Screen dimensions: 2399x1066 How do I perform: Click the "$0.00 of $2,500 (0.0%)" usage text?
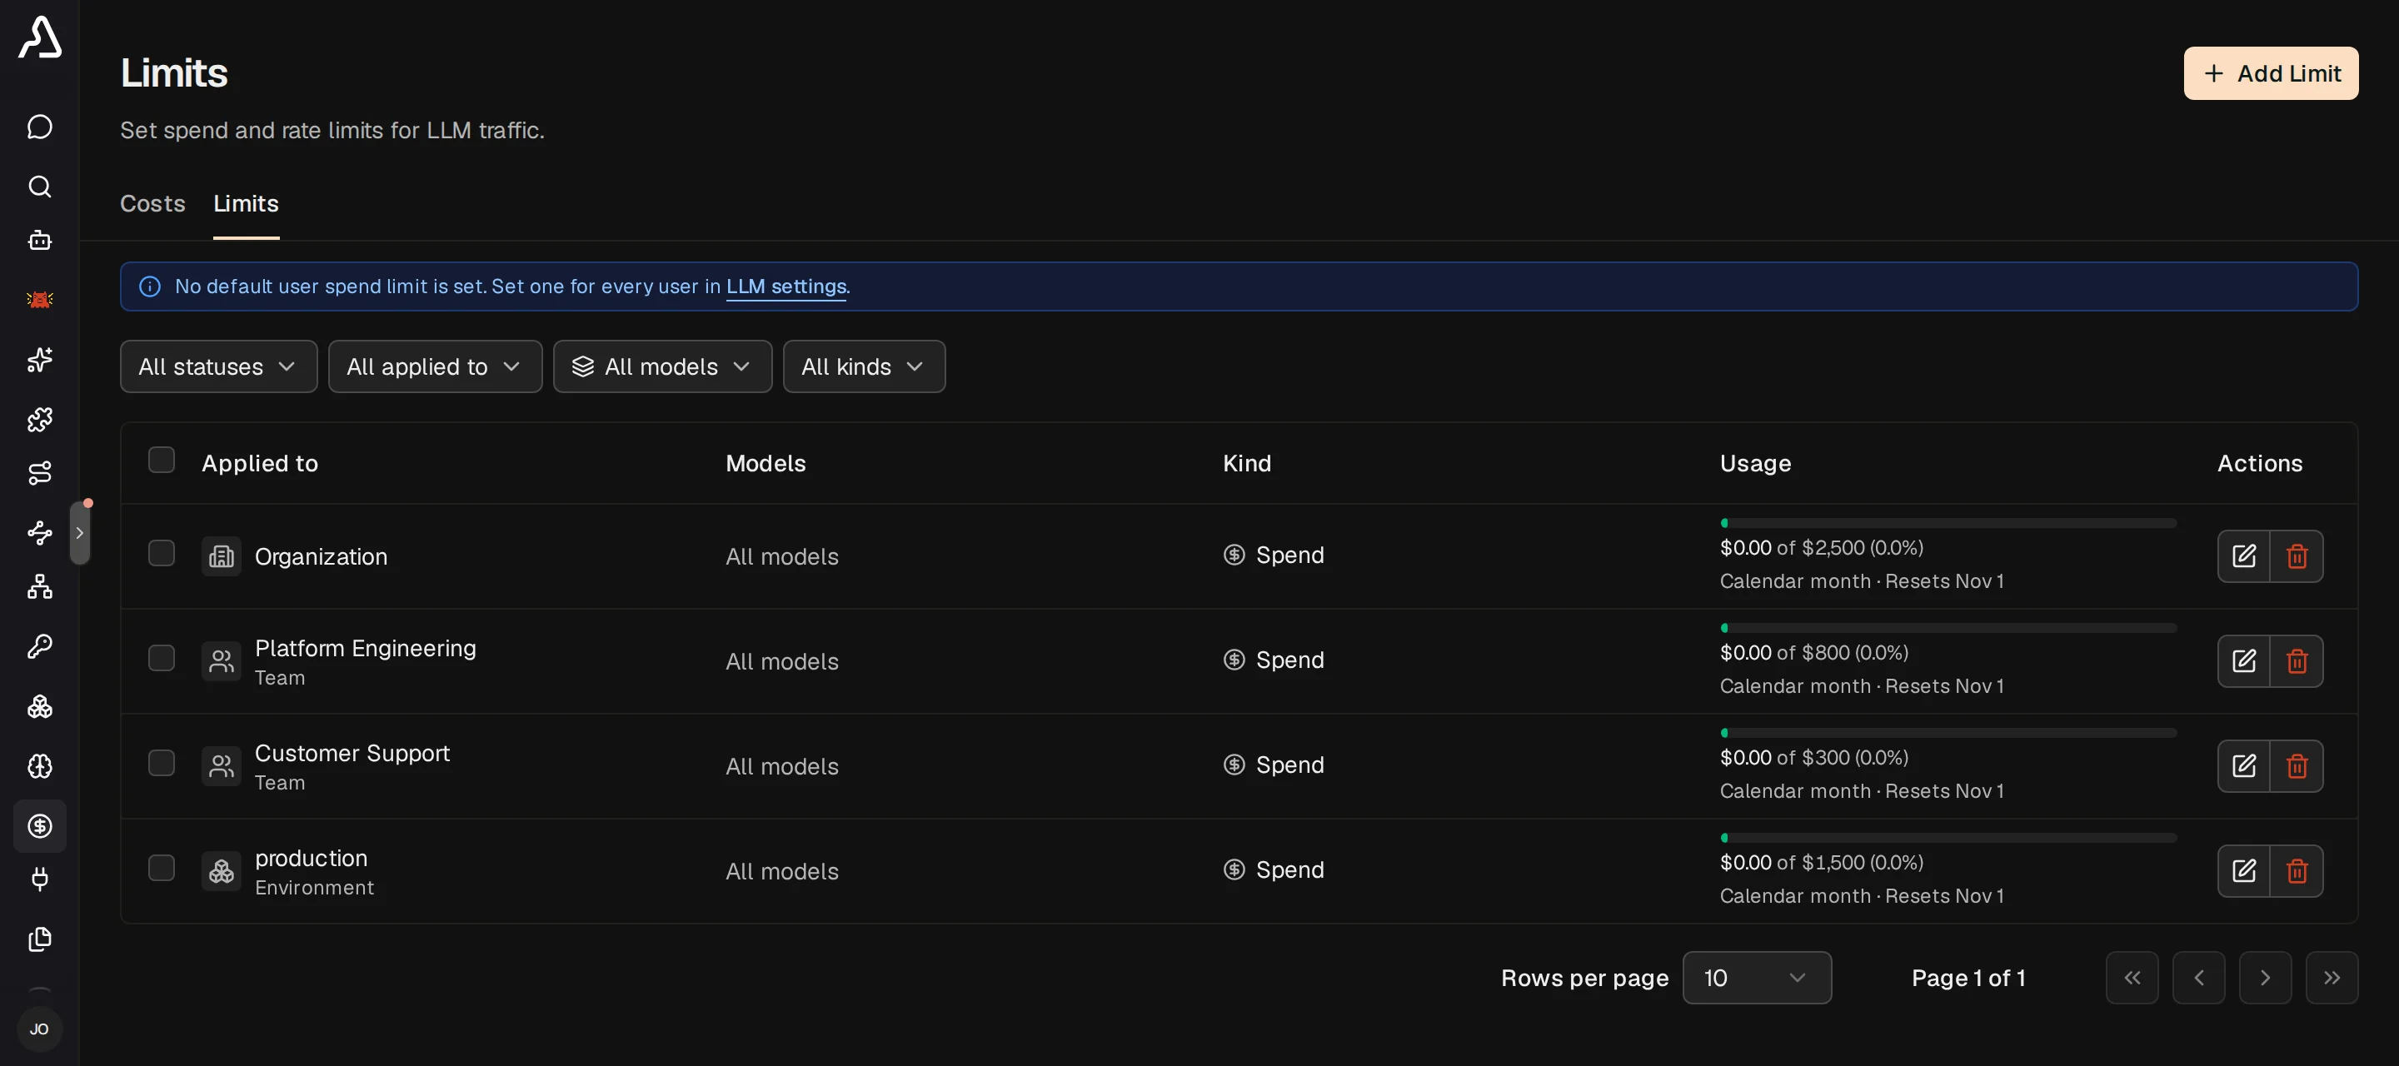click(1822, 547)
